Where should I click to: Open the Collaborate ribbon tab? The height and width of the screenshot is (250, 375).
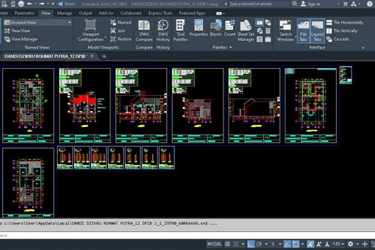coord(131,13)
